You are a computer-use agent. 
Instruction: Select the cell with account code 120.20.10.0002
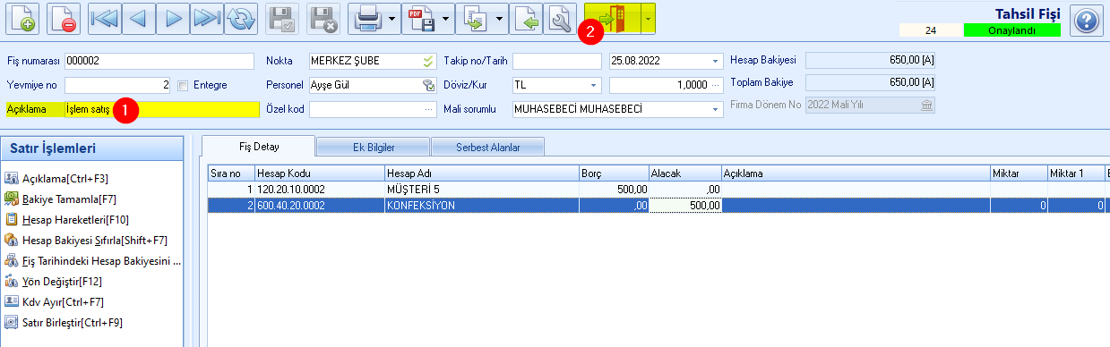click(319, 190)
